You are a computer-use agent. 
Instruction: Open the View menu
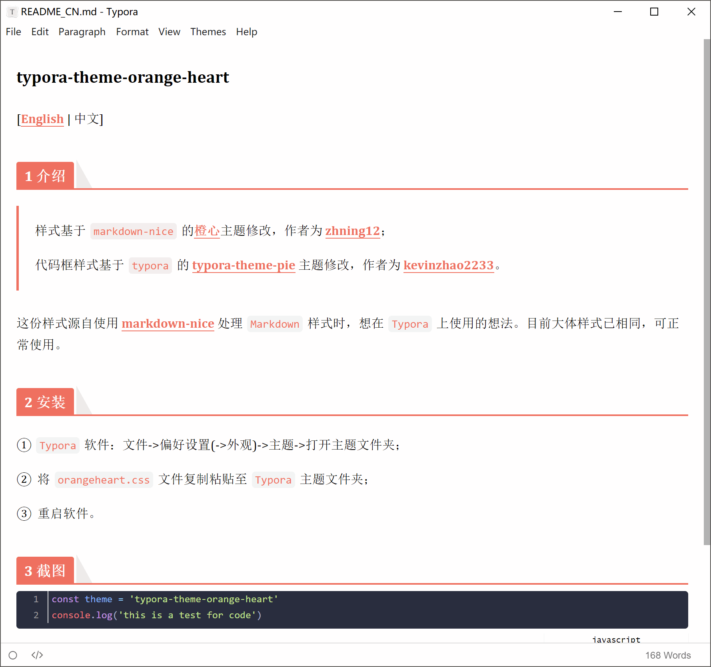click(170, 32)
